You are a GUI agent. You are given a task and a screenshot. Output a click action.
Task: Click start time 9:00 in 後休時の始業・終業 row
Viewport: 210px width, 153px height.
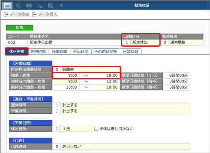point(66,81)
